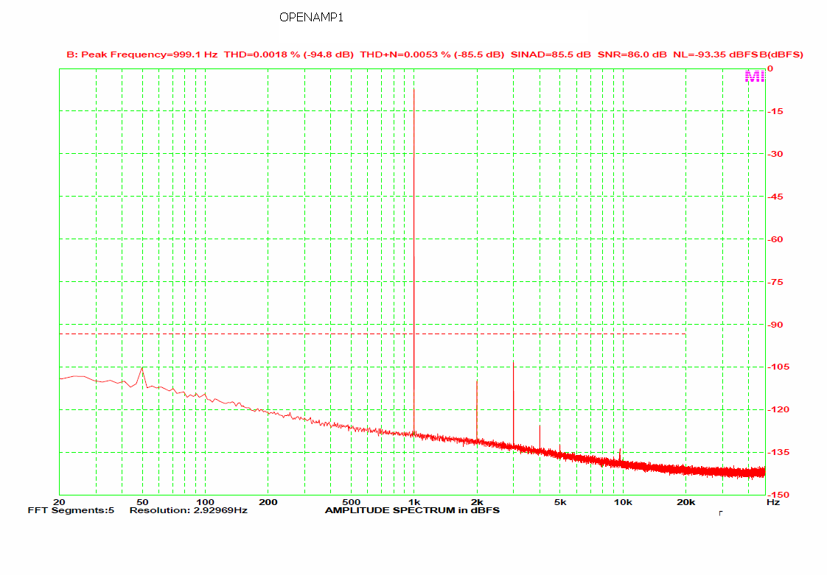827x575 pixels.
Task: Click the -90 Y-axis label
Action: [x=775, y=325]
